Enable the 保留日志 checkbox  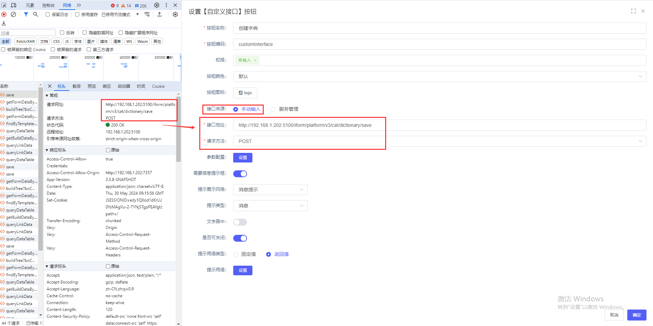click(x=48, y=14)
